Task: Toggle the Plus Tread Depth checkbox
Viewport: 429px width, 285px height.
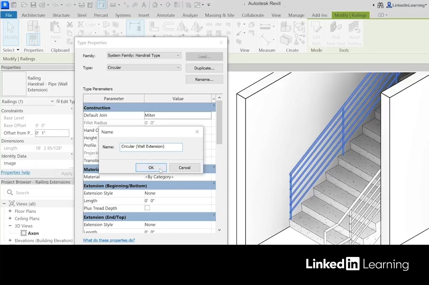Action: point(147,208)
